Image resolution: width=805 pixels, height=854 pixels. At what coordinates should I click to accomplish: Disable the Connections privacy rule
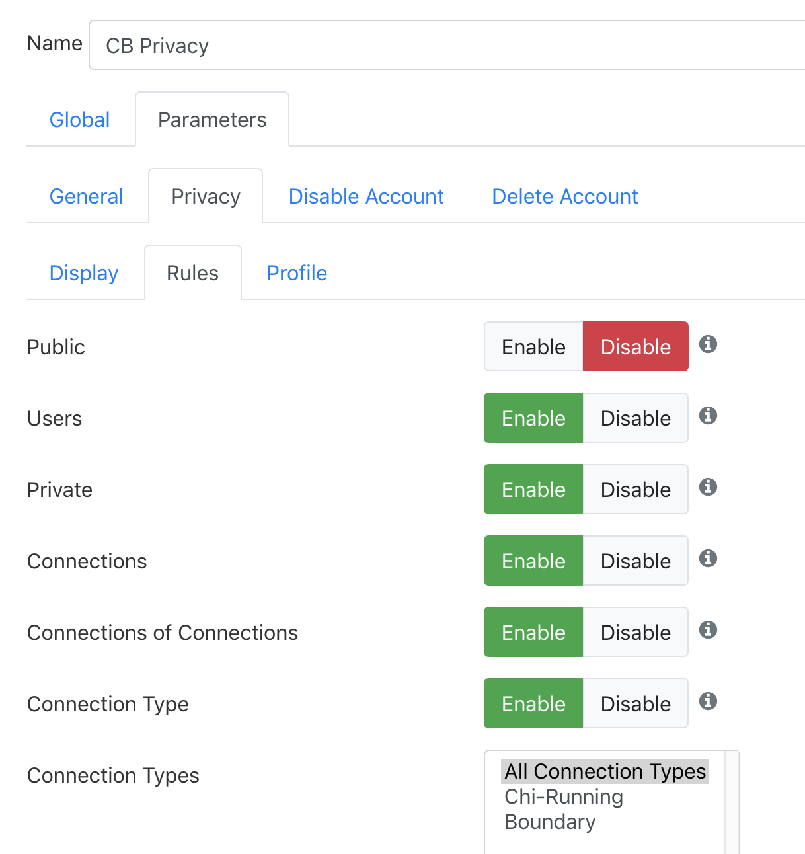click(x=635, y=561)
